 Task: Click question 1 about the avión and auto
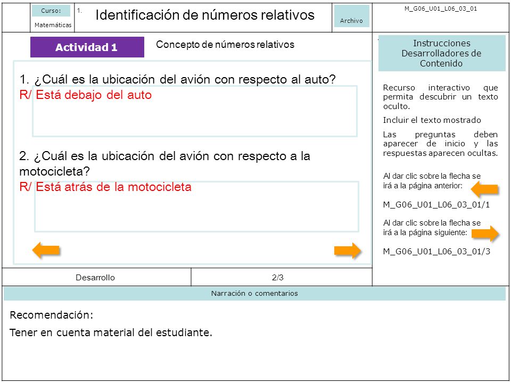(x=177, y=79)
